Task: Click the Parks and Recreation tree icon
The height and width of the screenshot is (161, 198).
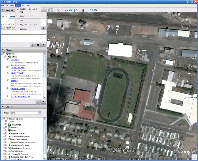Action: [9, 157]
